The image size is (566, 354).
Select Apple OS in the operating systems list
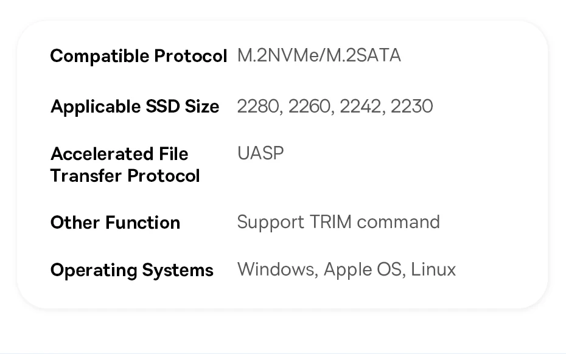click(363, 269)
